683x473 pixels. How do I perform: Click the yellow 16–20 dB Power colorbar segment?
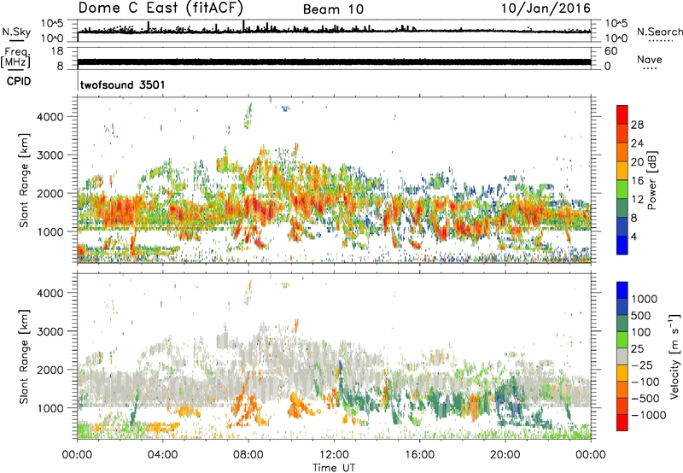[622, 171]
